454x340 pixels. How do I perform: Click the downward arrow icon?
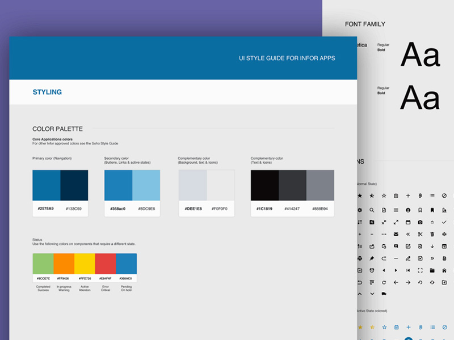coord(432,246)
